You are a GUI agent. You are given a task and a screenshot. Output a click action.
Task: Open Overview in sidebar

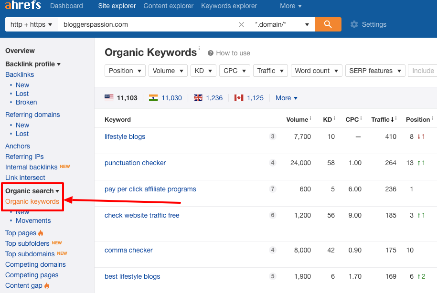pyautogui.click(x=20, y=51)
